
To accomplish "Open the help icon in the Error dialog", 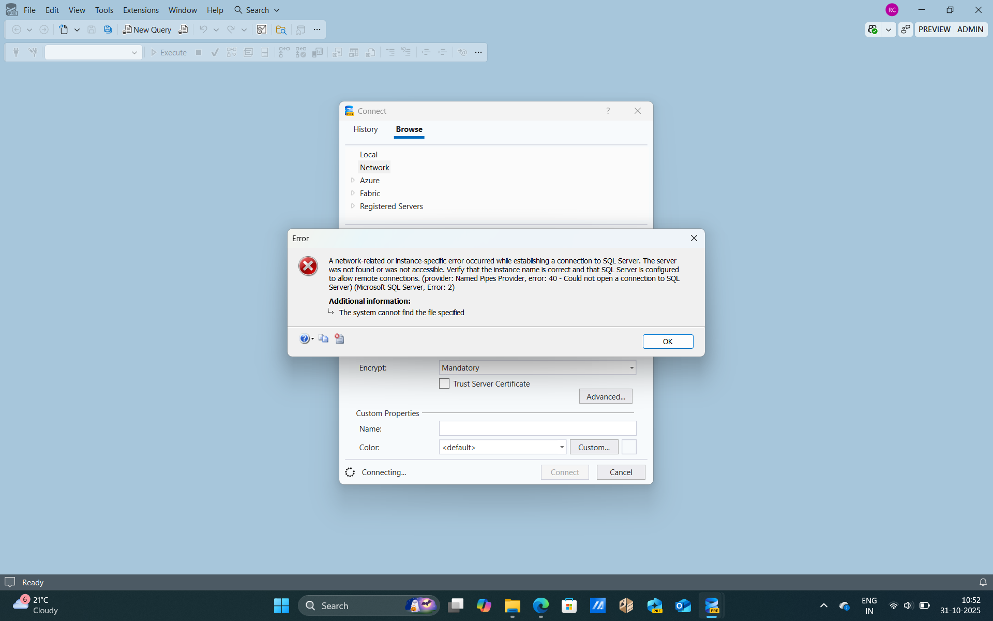I will pos(305,338).
